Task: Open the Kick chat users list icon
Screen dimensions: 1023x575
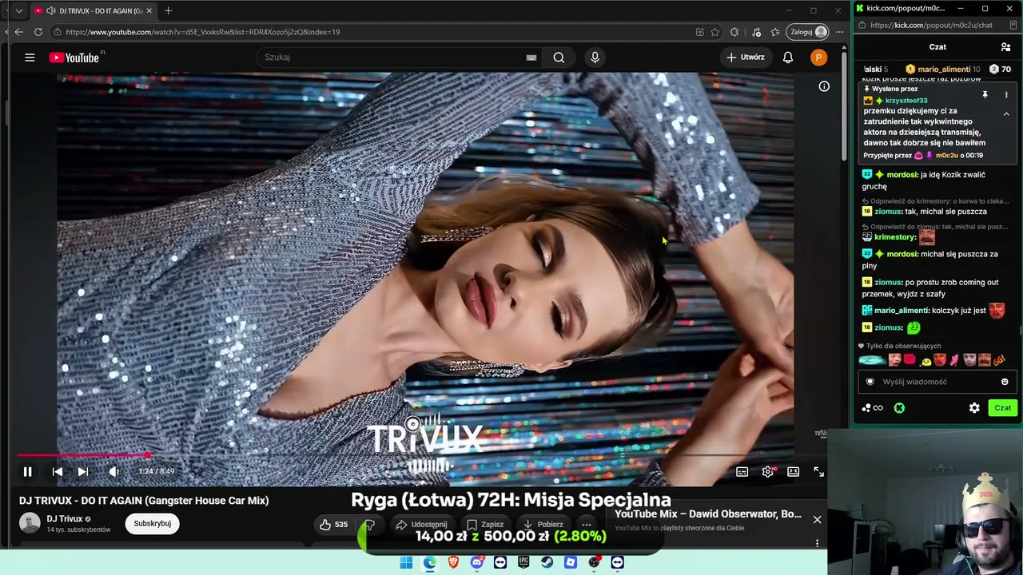Action: [x=1006, y=47]
